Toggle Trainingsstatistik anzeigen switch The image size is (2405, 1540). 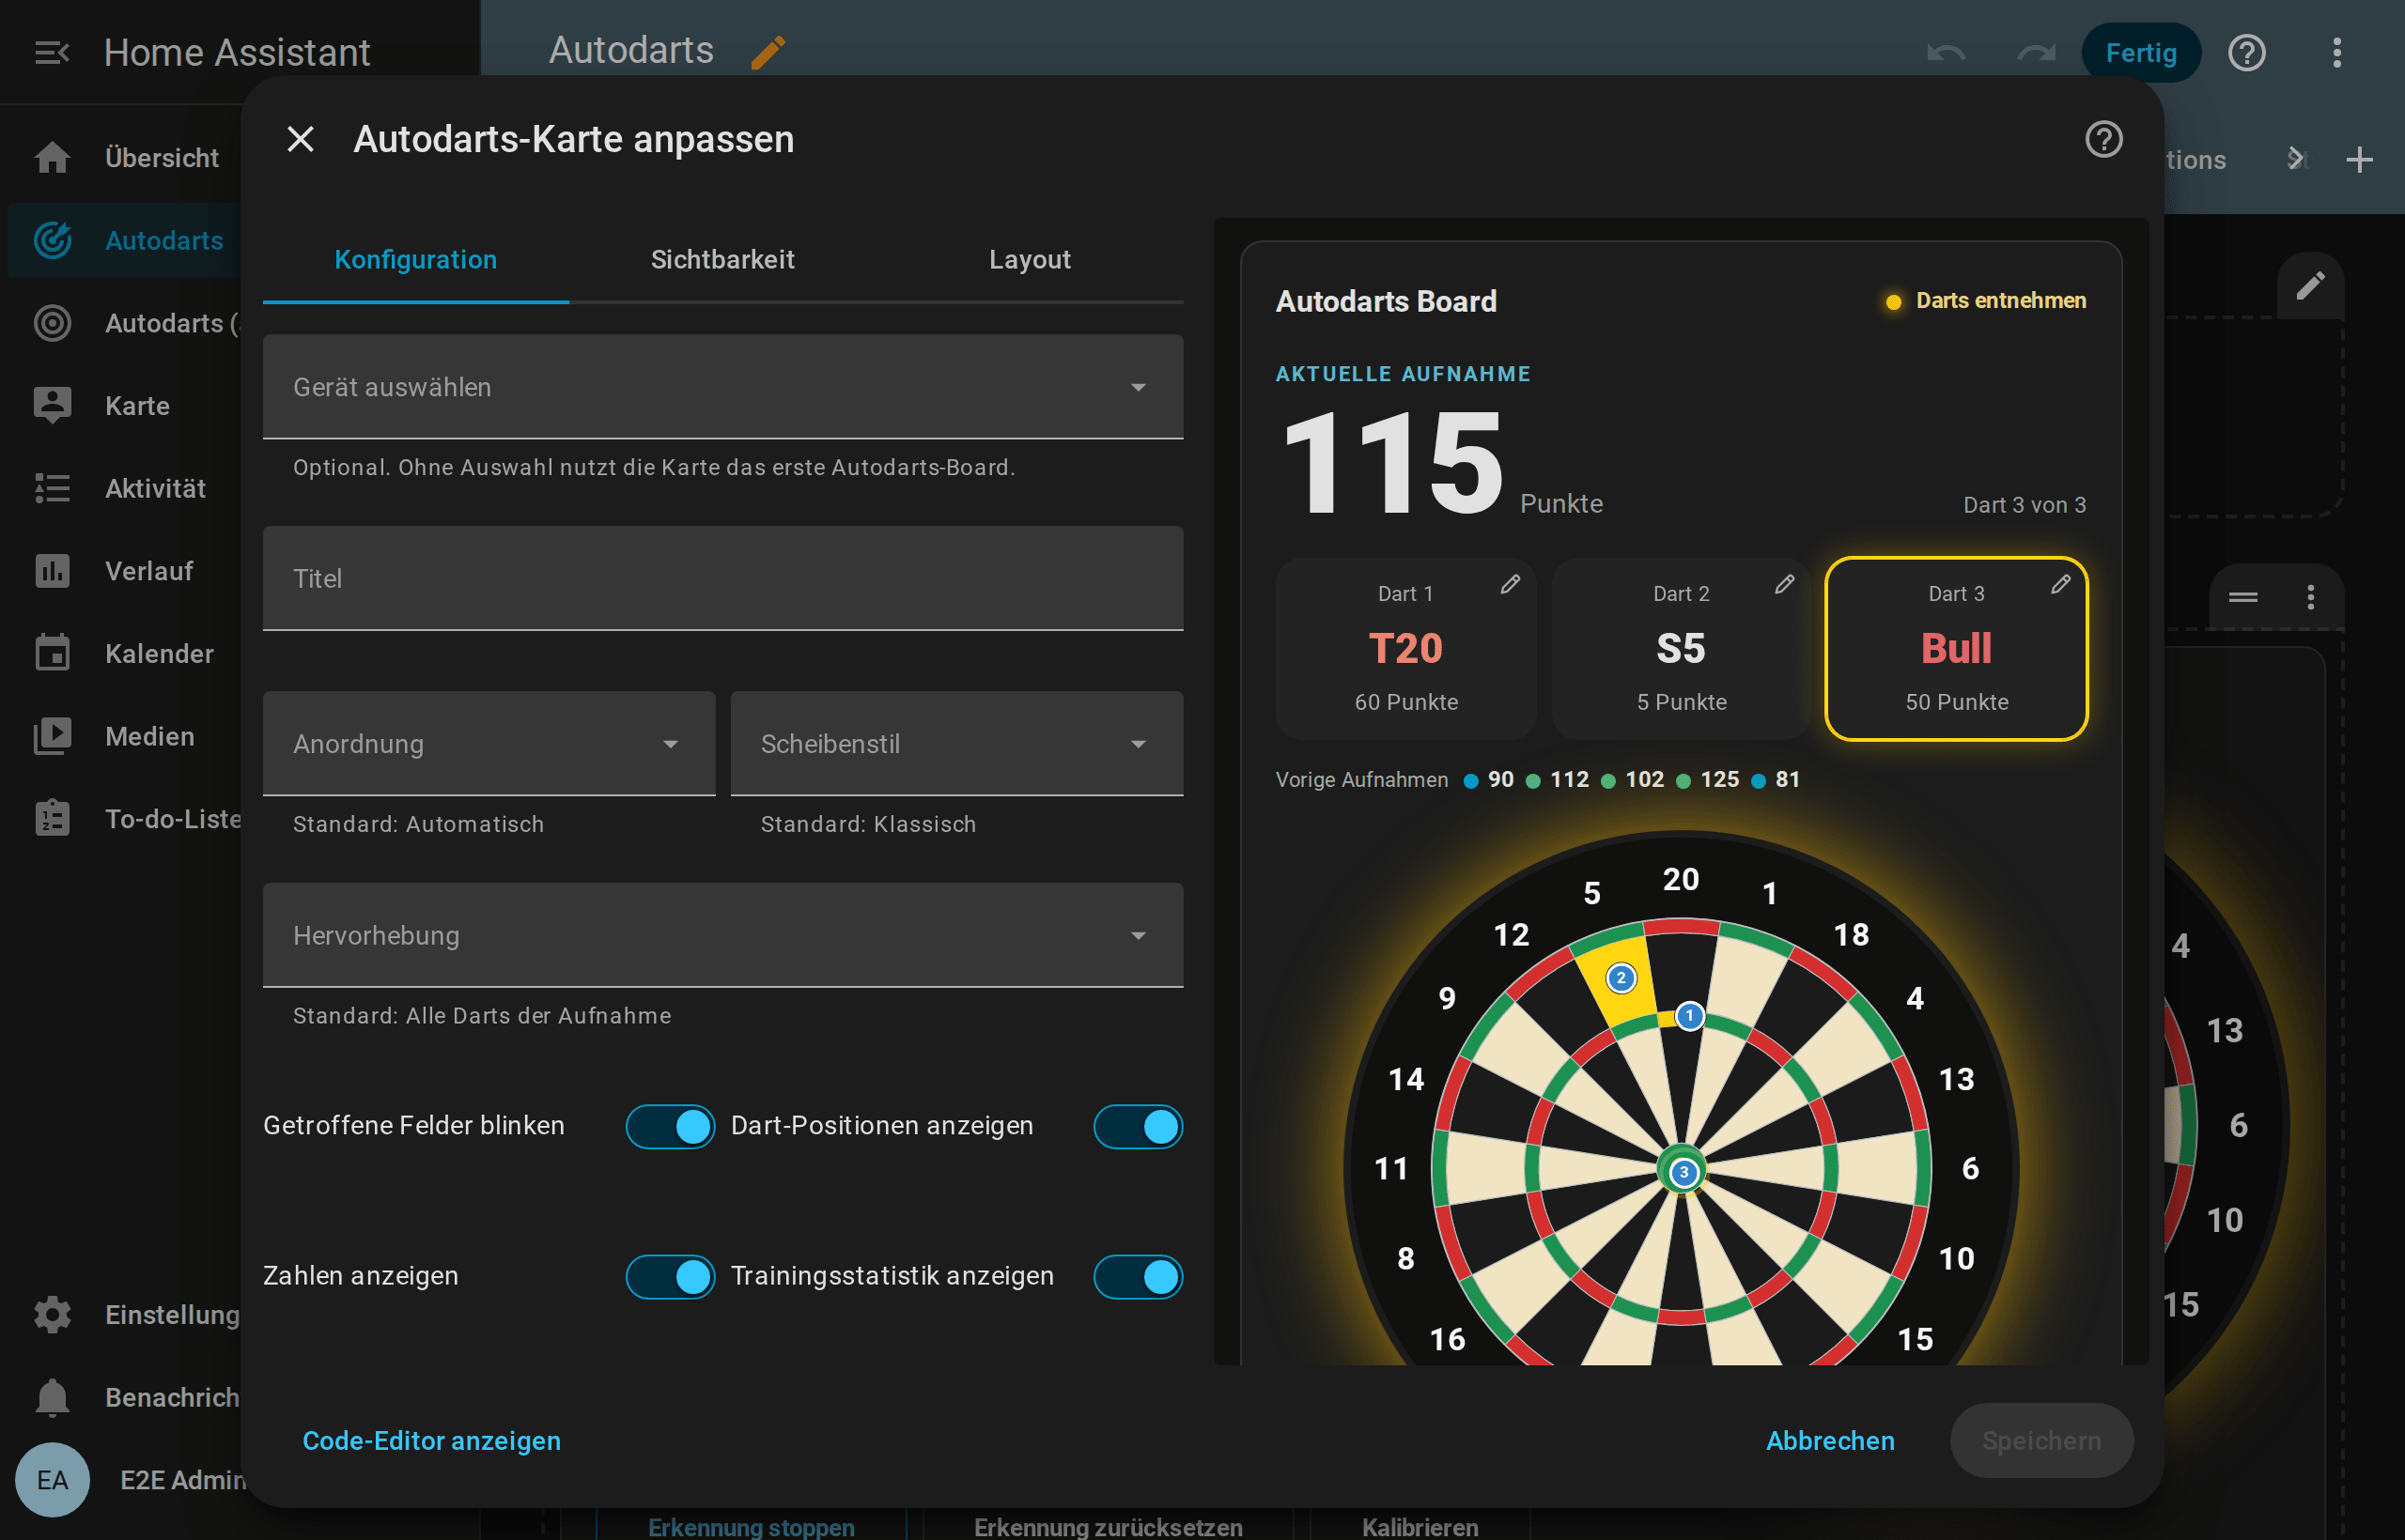point(1138,1277)
